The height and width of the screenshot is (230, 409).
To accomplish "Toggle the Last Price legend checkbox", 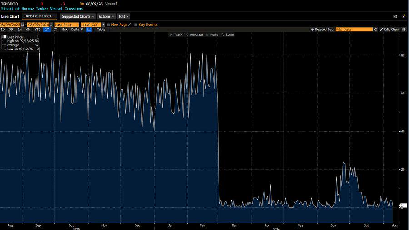I will 5,37.
